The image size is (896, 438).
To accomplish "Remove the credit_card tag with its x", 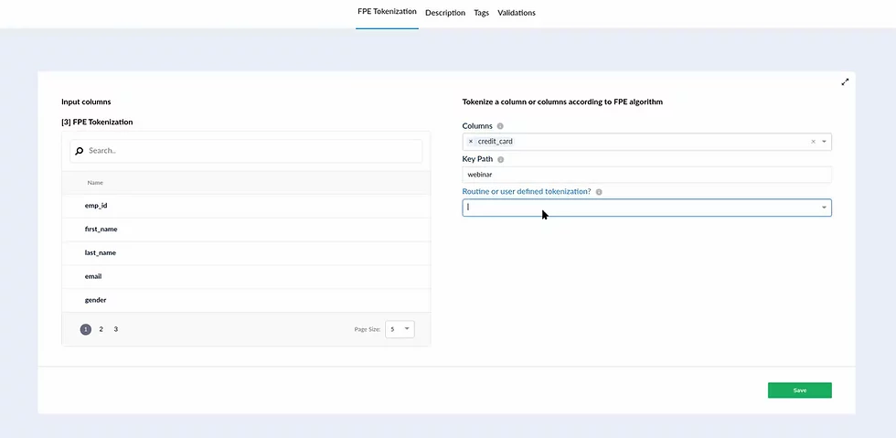I will tap(471, 141).
